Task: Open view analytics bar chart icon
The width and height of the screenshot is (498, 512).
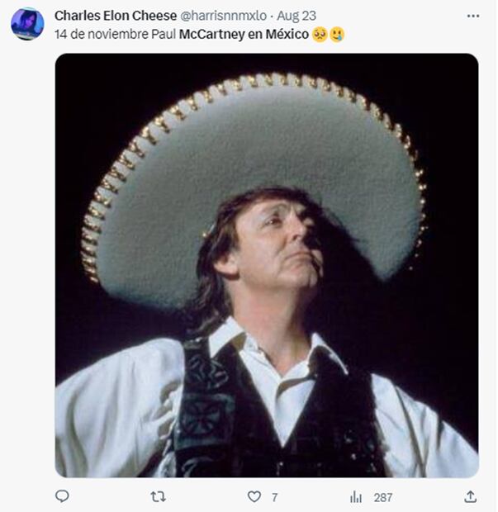Action: click(356, 497)
